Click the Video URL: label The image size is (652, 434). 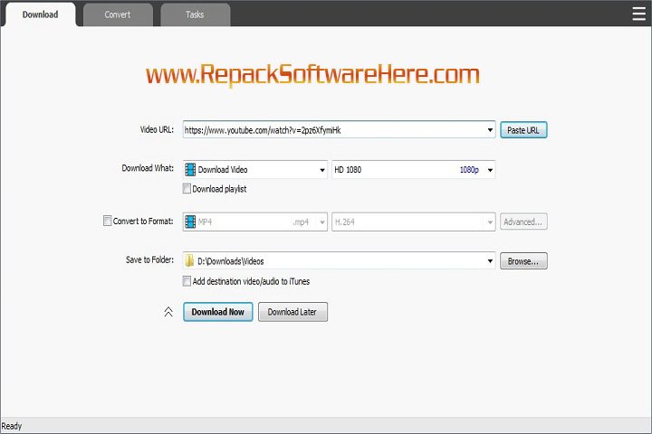click(x=157, y=129)
